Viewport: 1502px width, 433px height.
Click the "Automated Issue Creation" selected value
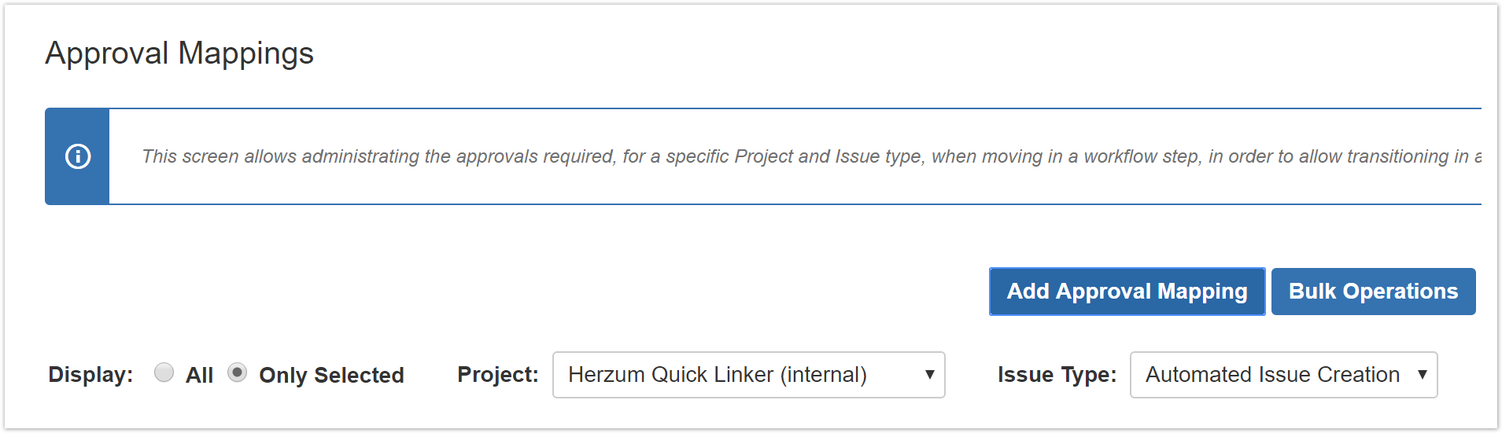tap(1271, 375)
